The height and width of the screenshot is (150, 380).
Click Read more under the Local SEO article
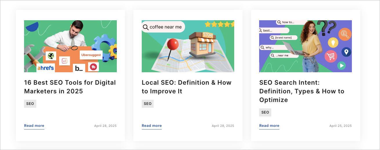point(152,126)
